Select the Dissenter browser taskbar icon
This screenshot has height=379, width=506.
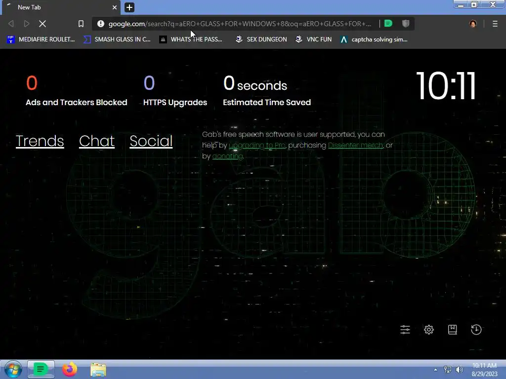41,369
